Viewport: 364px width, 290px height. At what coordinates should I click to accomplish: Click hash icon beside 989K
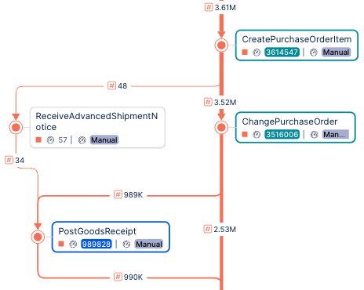(118, 194)
